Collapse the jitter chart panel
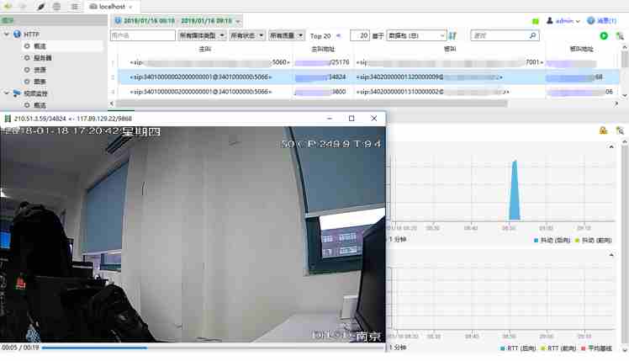The image size is (629, 361). pos(611,147)
